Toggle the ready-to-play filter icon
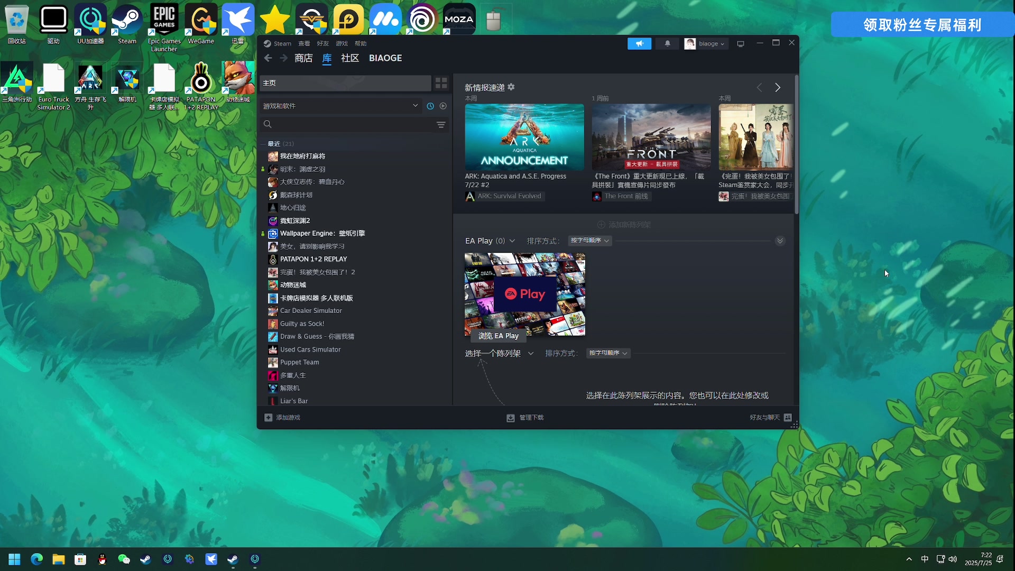This screenshot has height=571, width=1015. click(443, 106)
